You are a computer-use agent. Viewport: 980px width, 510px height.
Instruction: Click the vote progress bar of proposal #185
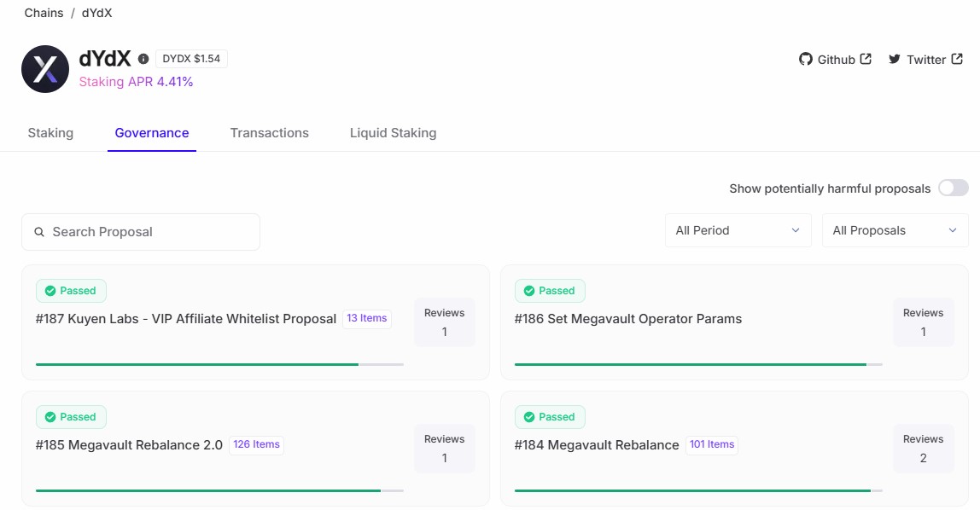tap(219, 490)
